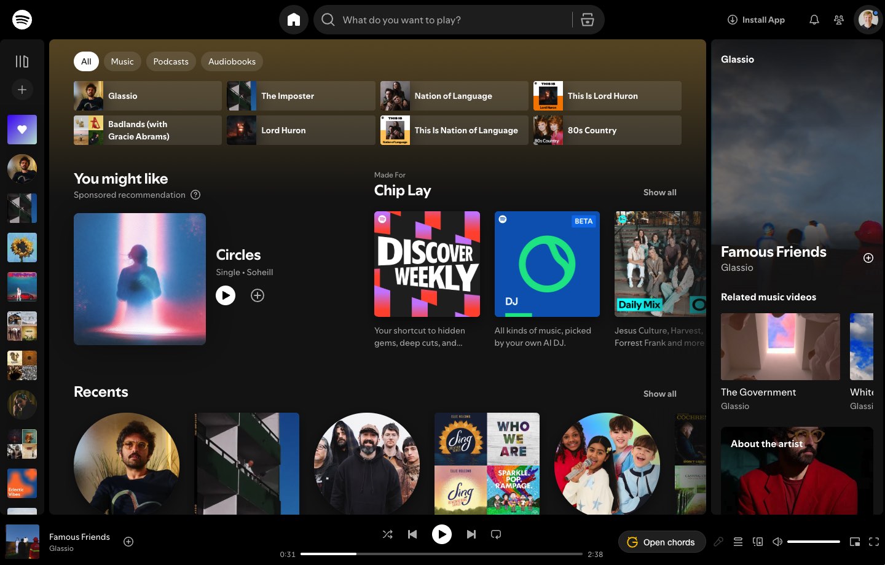Open the play queue
885x565 pixels.
point(738,542)
